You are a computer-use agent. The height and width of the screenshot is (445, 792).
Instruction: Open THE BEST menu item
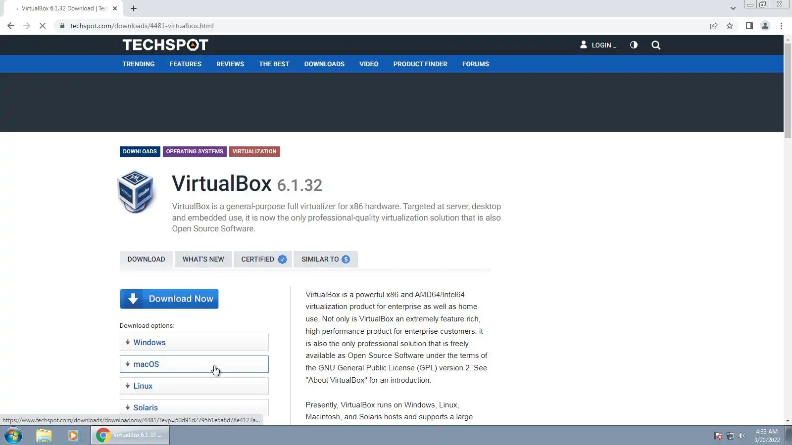click(x=274, y=64)
